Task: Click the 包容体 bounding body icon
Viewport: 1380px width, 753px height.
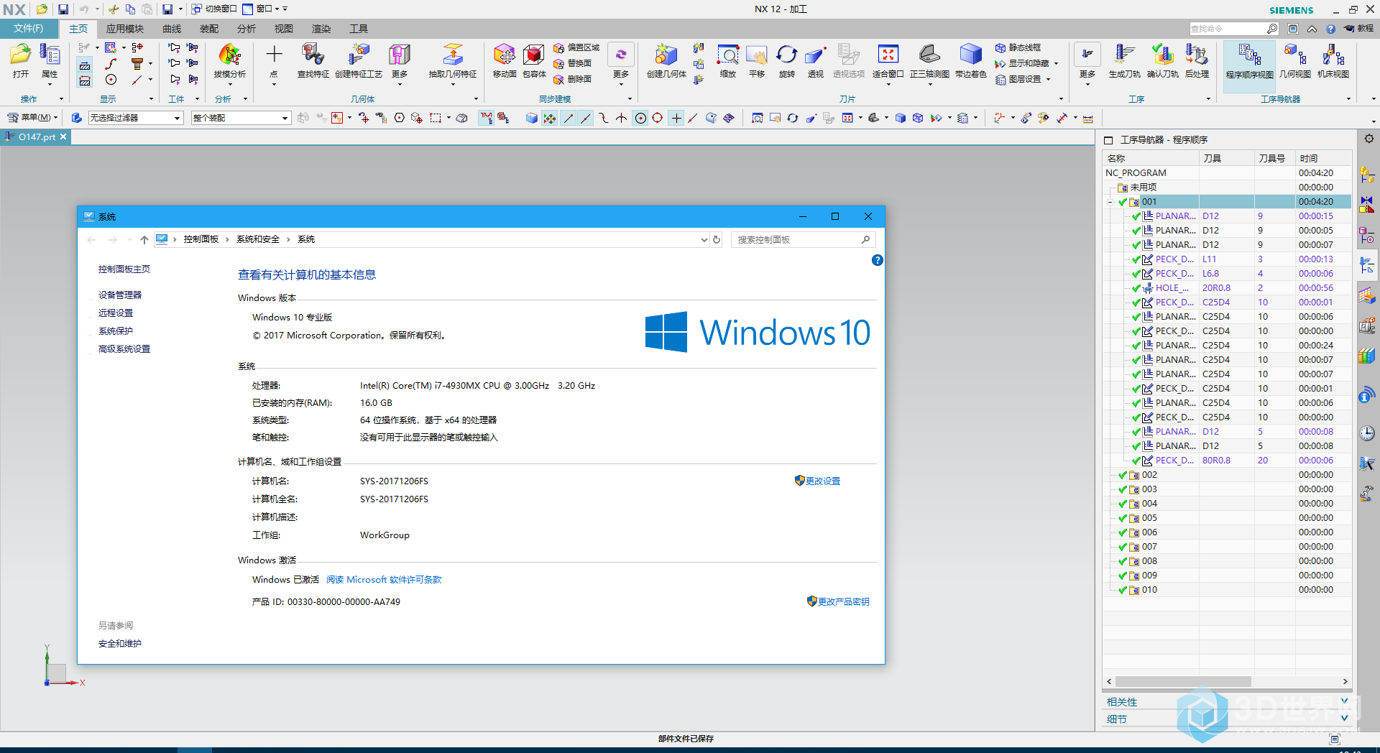Action: click(x=534, y=60)
